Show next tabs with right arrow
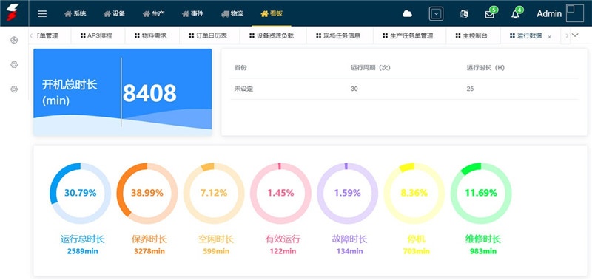This screenshot has height=280, width=592. tap(567, 35)
